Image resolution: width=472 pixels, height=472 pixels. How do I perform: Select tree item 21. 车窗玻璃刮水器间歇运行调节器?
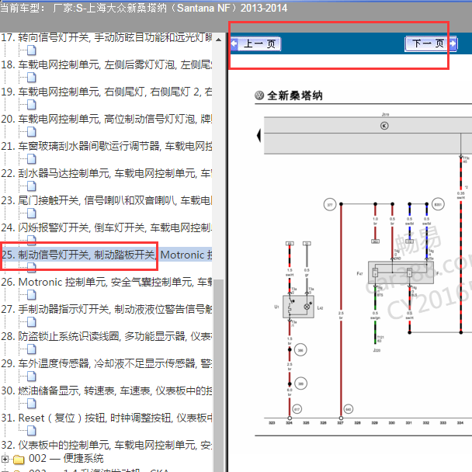[x=106, y=146]
